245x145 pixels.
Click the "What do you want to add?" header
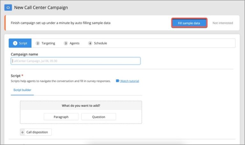point(81,106)
